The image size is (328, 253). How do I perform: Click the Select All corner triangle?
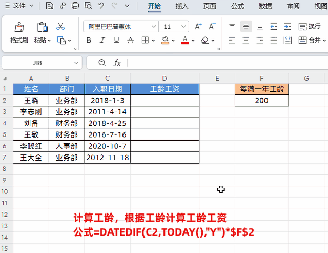coord(5,79)
